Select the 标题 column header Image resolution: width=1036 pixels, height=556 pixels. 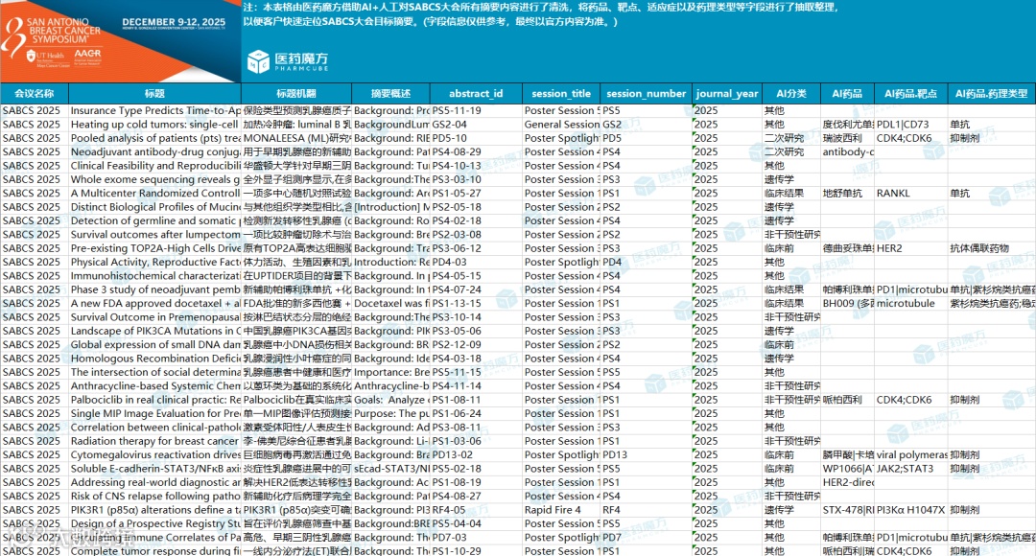point(154,93)
